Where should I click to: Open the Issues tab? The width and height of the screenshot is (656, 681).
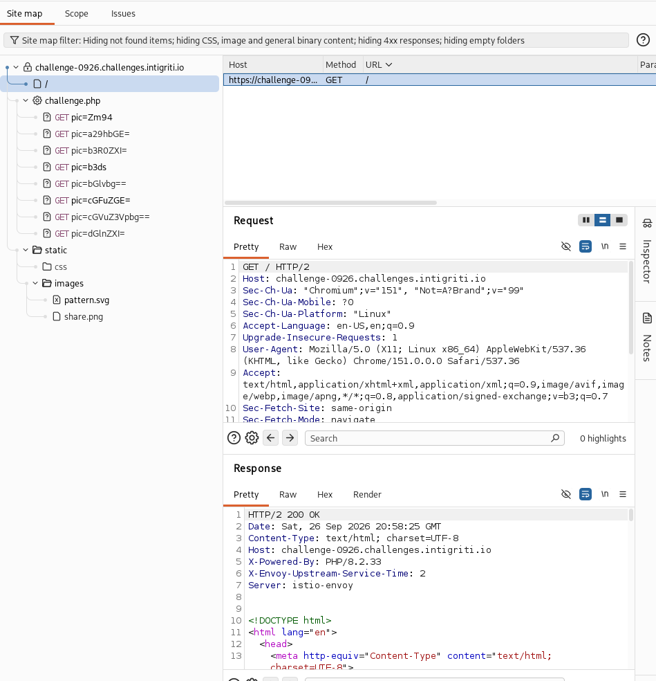pyautogui.click(x=123, y=13)
